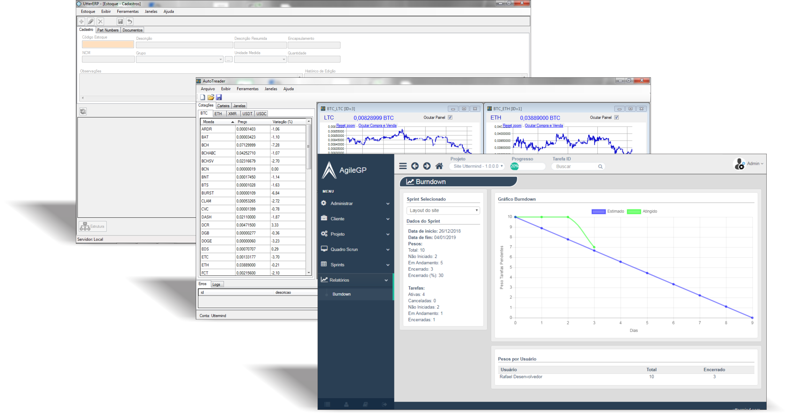The width and height of the screenshot is (790, 413).
Task: Click the browse button next to Grupo field
Action: tap(228, 59)
